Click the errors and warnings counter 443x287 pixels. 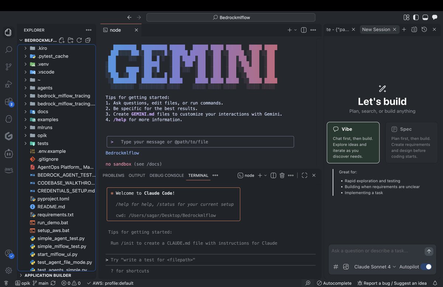[71, 283]
